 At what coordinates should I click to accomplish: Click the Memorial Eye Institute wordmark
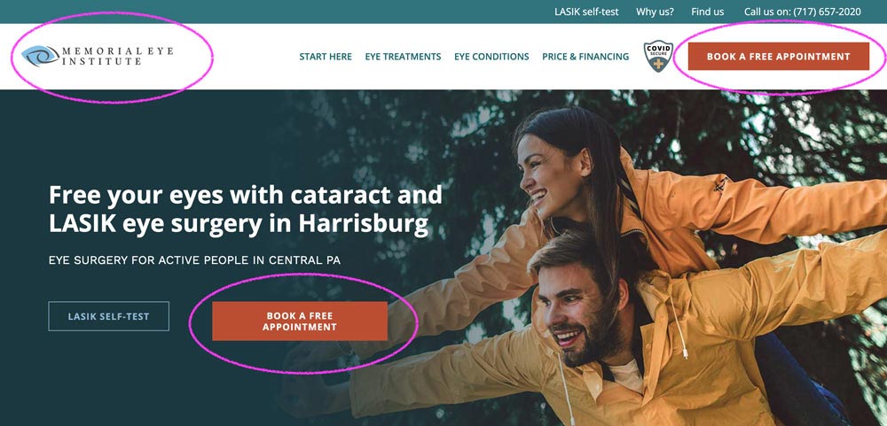(x=117, y=56)
